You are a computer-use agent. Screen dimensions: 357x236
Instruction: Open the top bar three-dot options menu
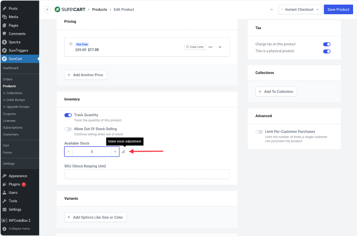(272, 10)
